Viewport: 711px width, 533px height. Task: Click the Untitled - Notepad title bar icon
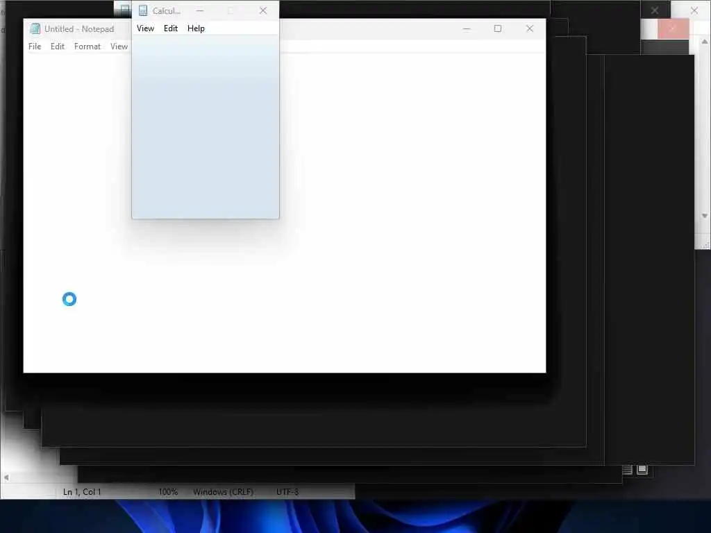(x=35, y=28)
